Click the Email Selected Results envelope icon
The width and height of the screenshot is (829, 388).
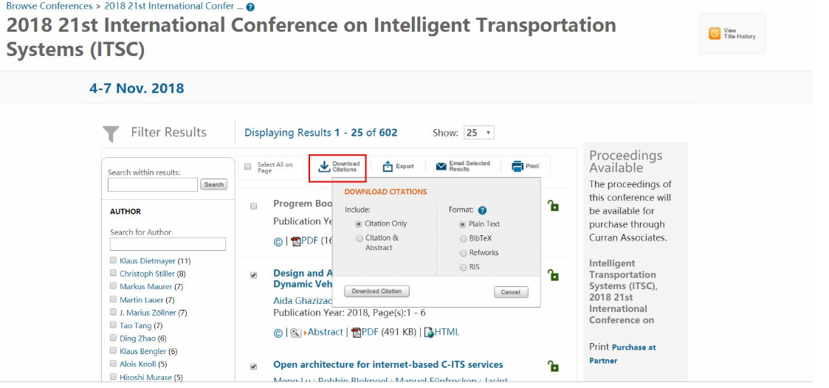tap(441, 167)
